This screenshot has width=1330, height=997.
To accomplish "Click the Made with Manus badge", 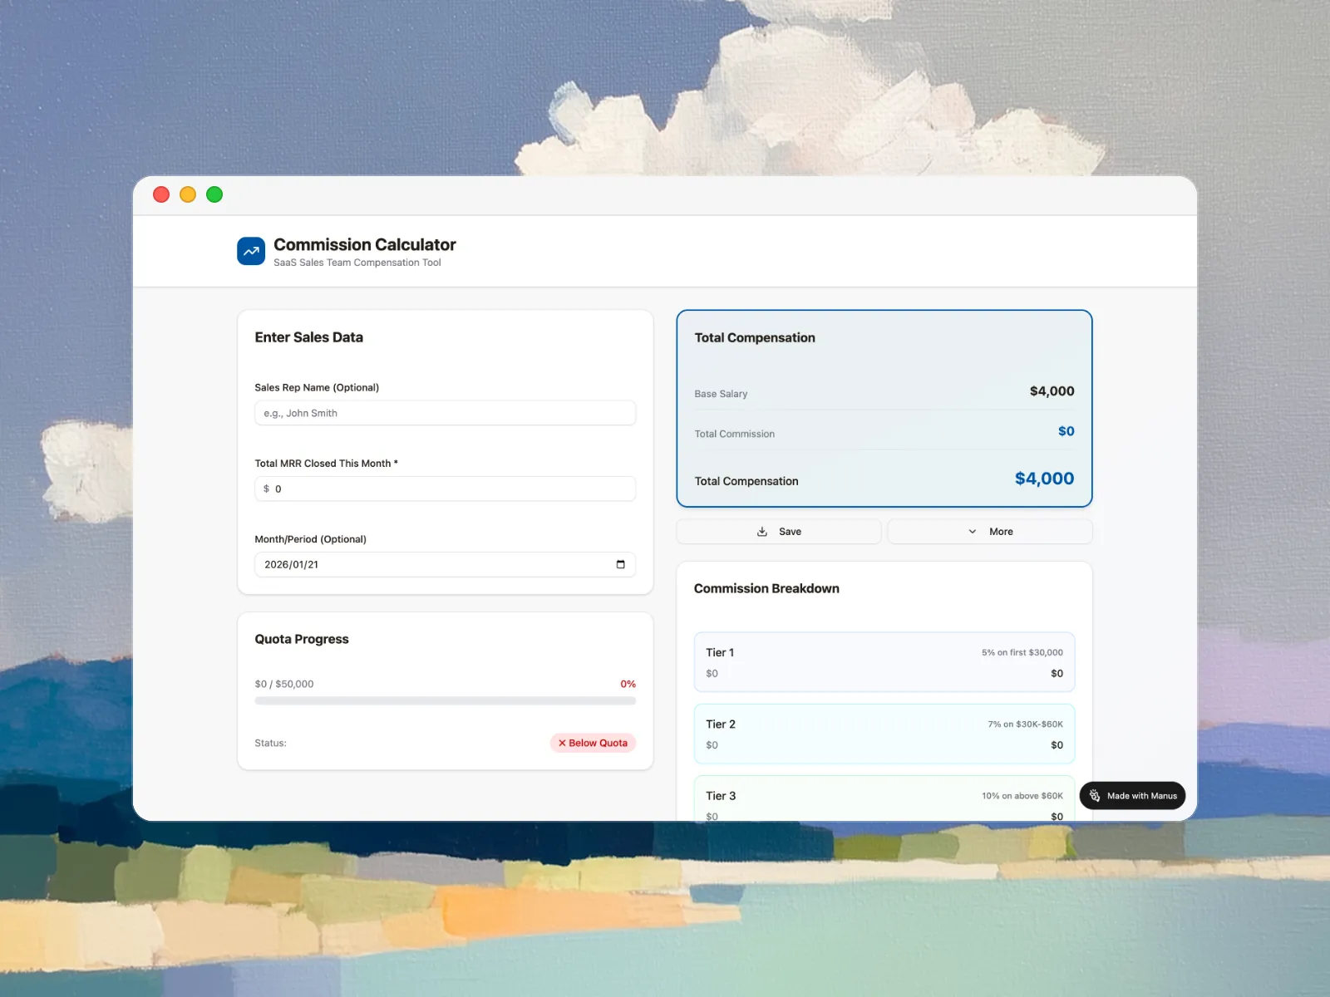I will coord(1132,795).
